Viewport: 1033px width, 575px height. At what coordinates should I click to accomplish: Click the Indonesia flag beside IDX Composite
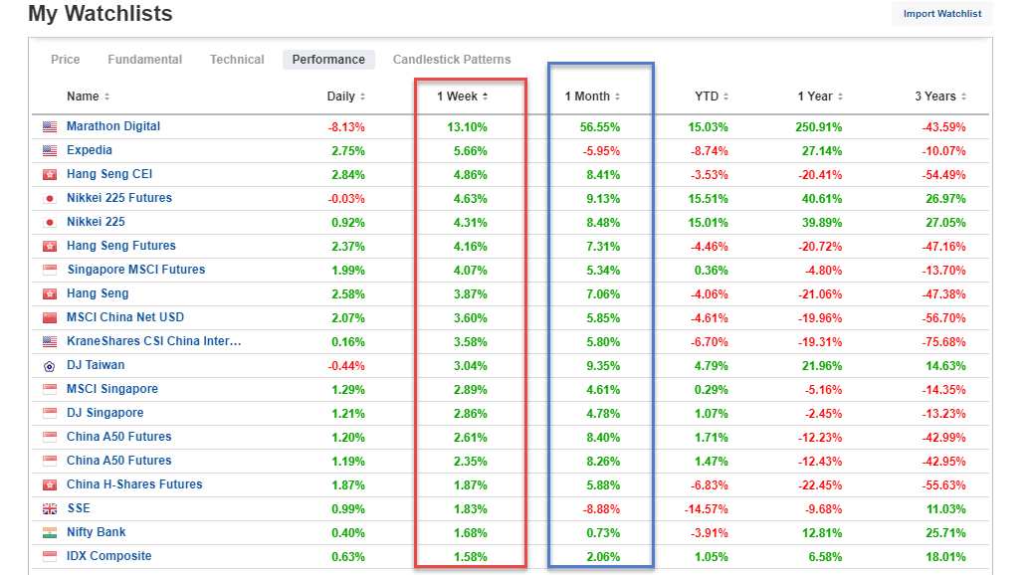50,556
